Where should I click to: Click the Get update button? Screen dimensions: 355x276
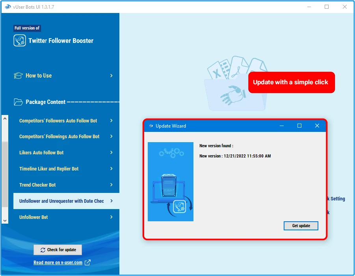(x=301, y=226)
